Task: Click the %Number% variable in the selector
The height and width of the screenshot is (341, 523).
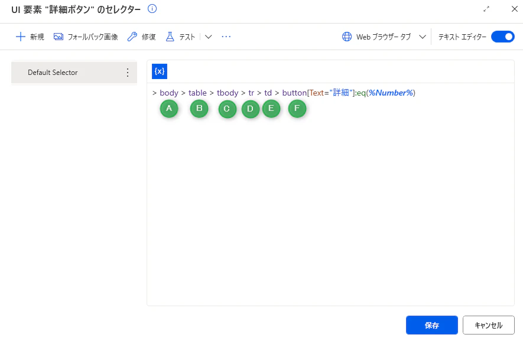Action: pyautogui.click(x=391, y=93)
